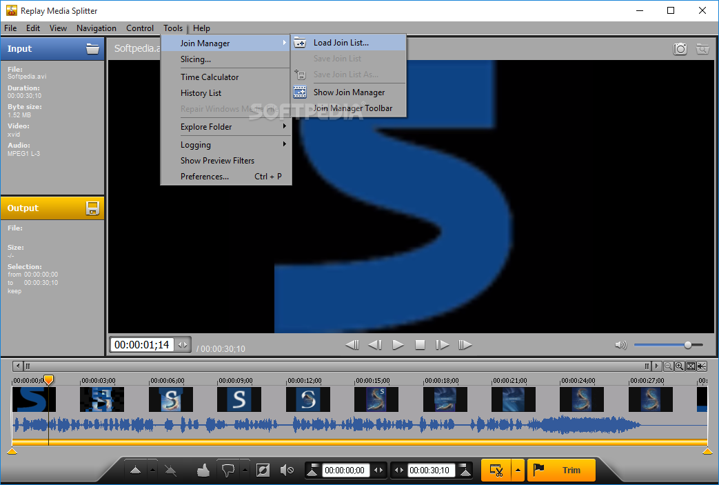Zoom out on the timeline
The width and height of the screenshot is (719, 485).
[x=669, y=366]
